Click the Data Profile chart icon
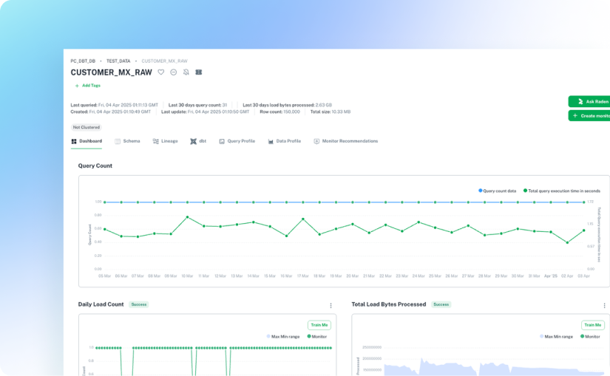610x376 pixels. [x=271, y=141]
